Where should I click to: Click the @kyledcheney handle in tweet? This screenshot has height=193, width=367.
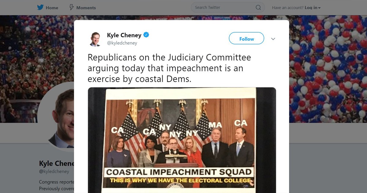pyautogui.click(x=122, y=43)
